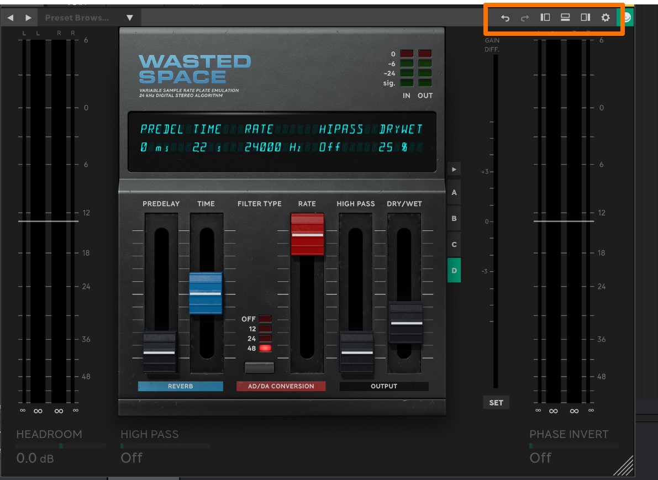Screen dimensions: 658x480
Task: Go to next preset arrow
Action: (28, 18)
